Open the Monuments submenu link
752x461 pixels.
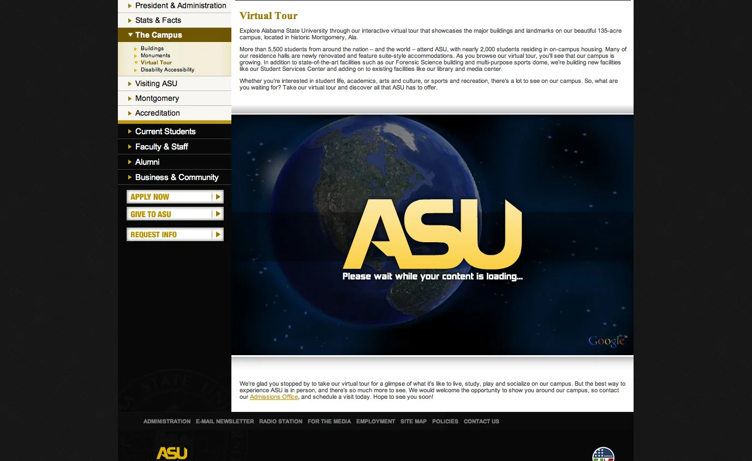155,56
